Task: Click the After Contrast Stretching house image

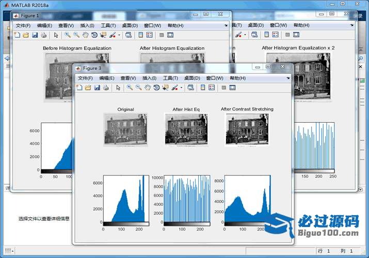Action: pyautogui.click(x=247, y=130)
